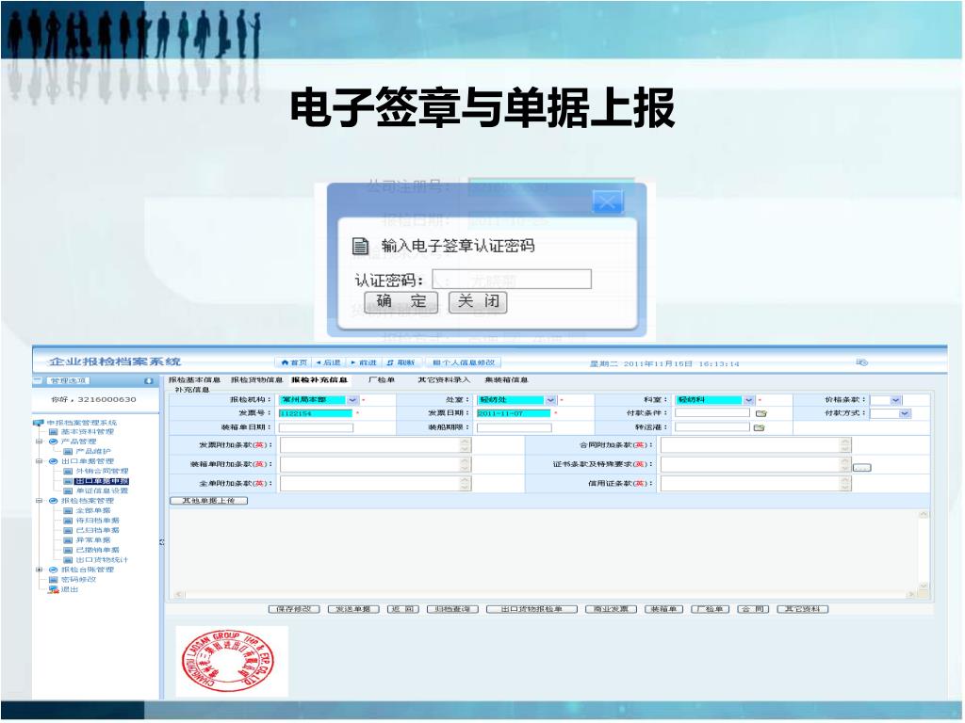The width and height of the screenshot is (965, 723).
Task: Collapse the 出口单据管理 tree node
Action: coord(39,461)
